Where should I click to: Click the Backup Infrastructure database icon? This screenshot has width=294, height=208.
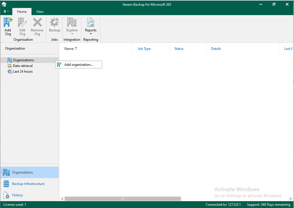click(6, 184)
